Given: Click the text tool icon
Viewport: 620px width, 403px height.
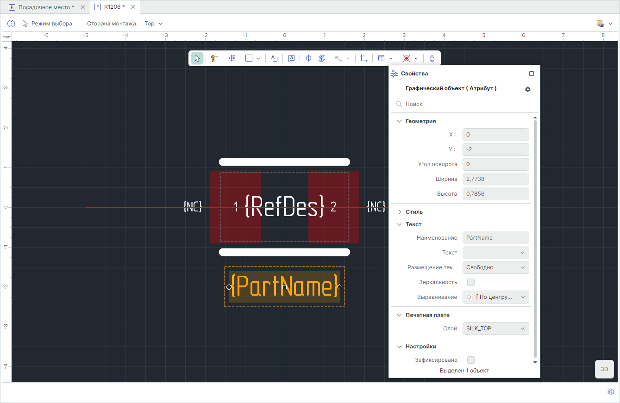Looking at the screenshot, I should click(x=274, y=58).
